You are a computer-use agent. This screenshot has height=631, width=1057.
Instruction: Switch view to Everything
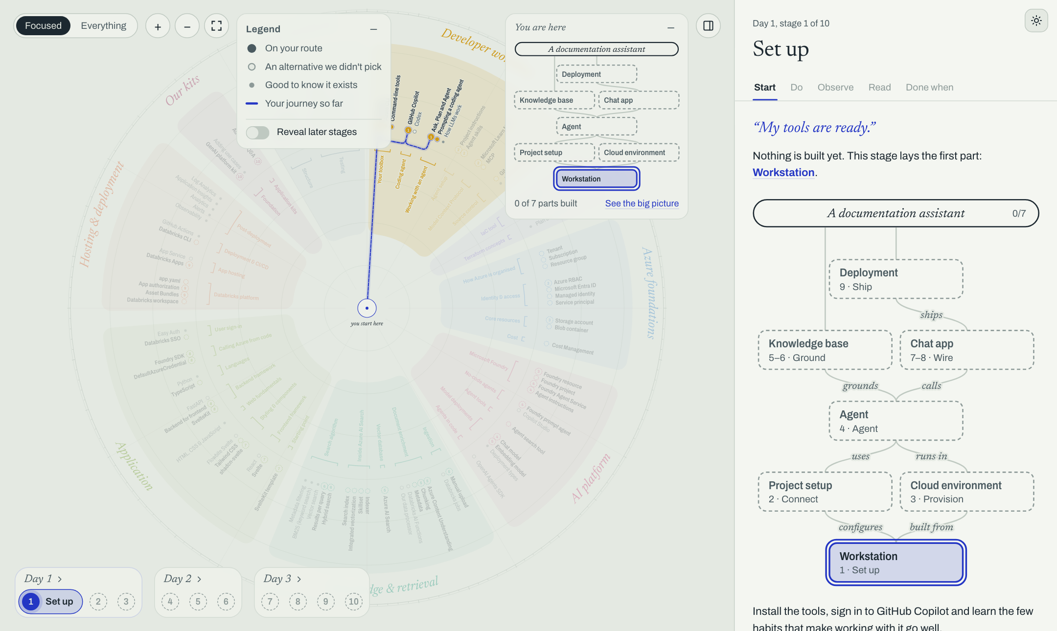click(103, 26)
